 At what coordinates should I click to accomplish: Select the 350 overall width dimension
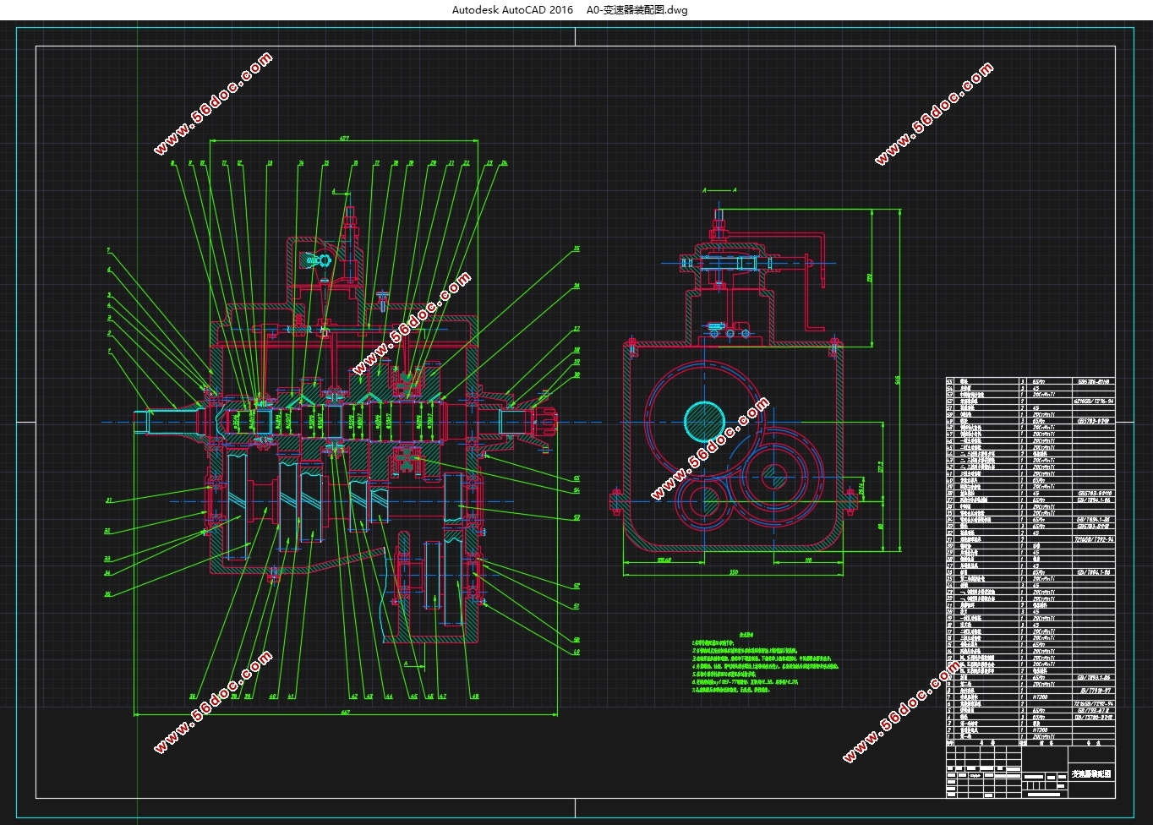(x=735, y=573)
